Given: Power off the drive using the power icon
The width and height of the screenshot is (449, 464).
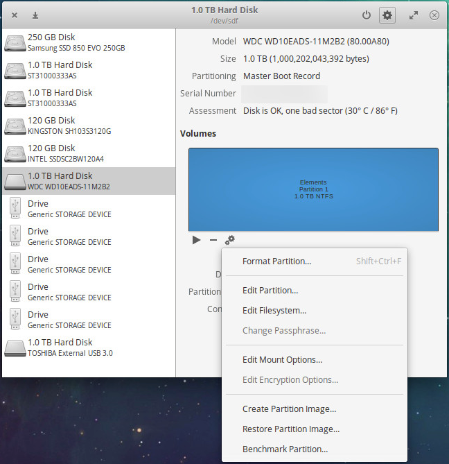Looking at the screenshot, I should [x=367, y=15].
